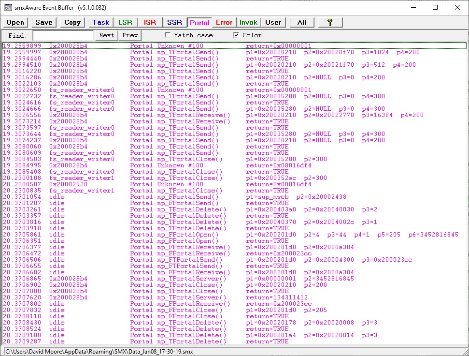Display All events
This screenshot has width=469, height=356.
(302, 22)
